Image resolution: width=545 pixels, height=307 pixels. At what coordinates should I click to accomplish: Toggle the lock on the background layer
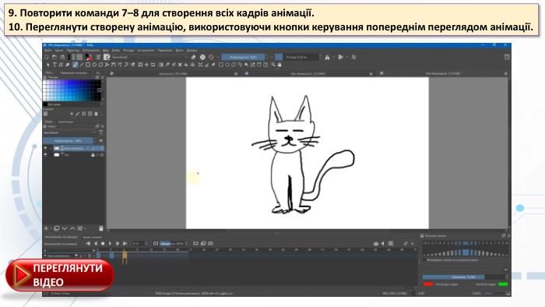coord(93,155)
